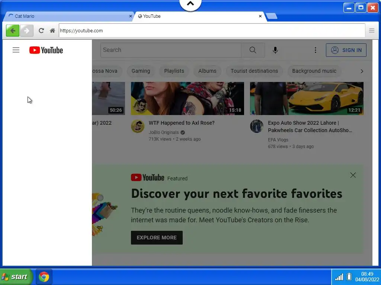Viewport: 381px width, 285px height.
Task: Select the Gaming category chip
Action: 141,71
